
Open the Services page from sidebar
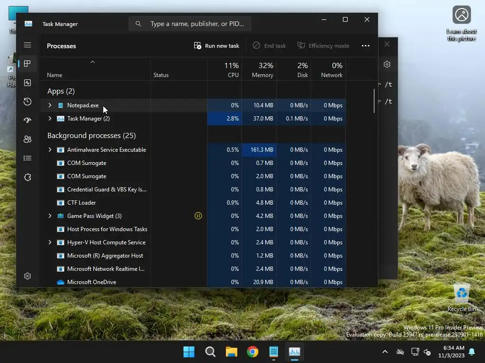pyautogui.click(x=27, y=177)
